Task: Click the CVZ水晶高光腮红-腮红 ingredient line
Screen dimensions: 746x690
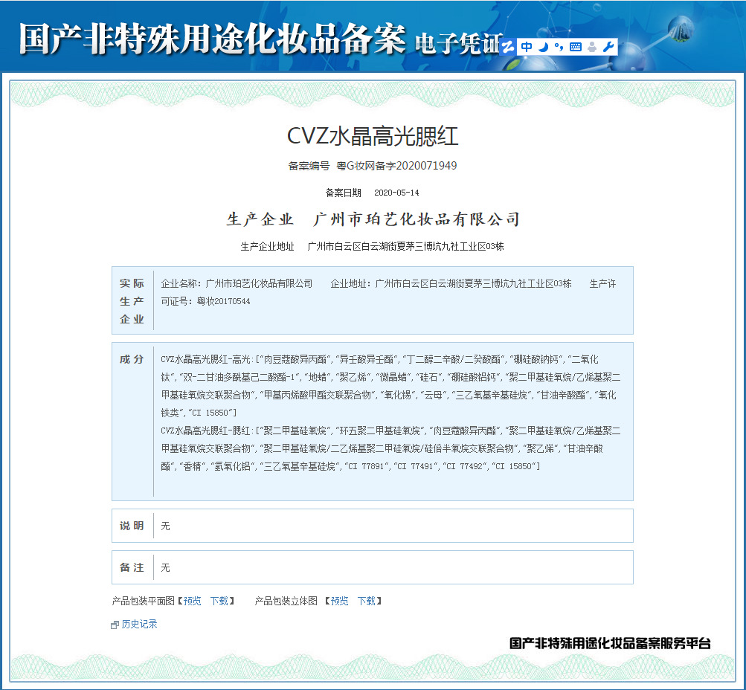Action: [390, 448]
